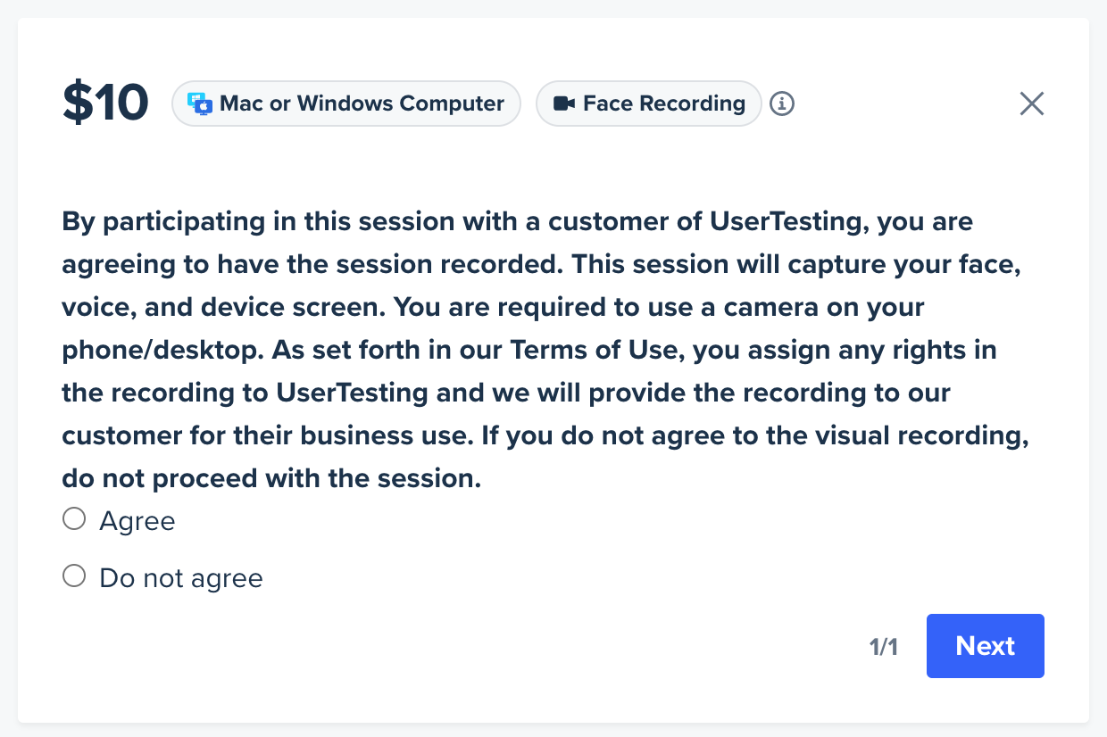Image resolution: width=1107 pixels, height=737 pixels.
Task: Click the 1/1 page indicator
Action: [884, 647]
